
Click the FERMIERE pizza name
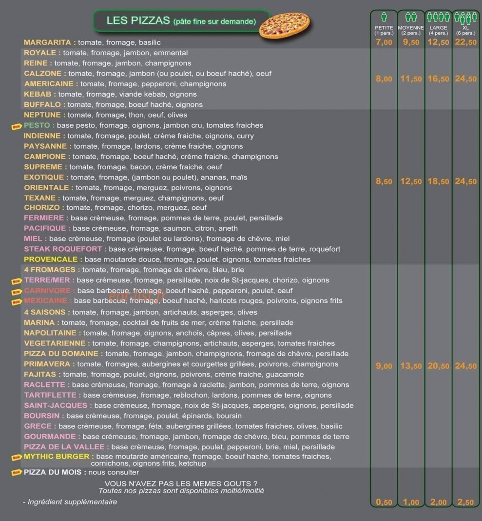tap(44, 218)
